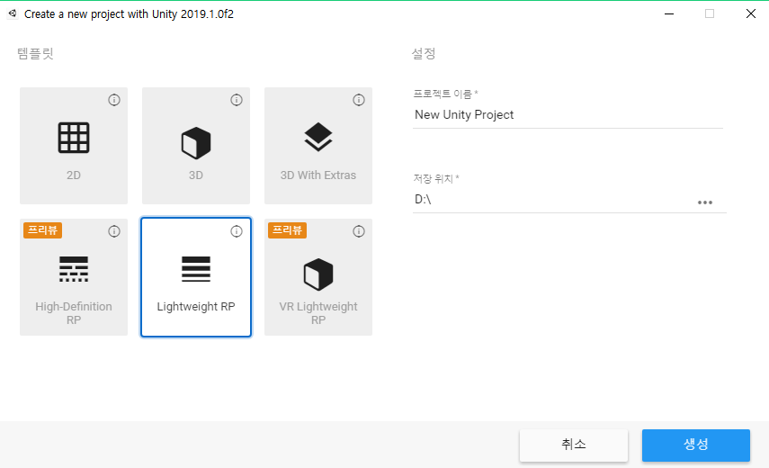Click the stacked layers icon of 3D With Extras
The height and width of the screenshot is (468, 769).
[x=318, y=137]
